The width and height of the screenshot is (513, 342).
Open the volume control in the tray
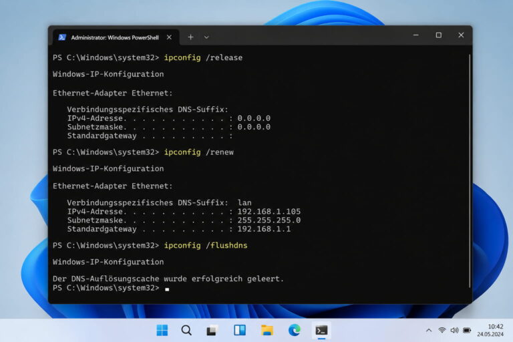[x=454, y=330]
